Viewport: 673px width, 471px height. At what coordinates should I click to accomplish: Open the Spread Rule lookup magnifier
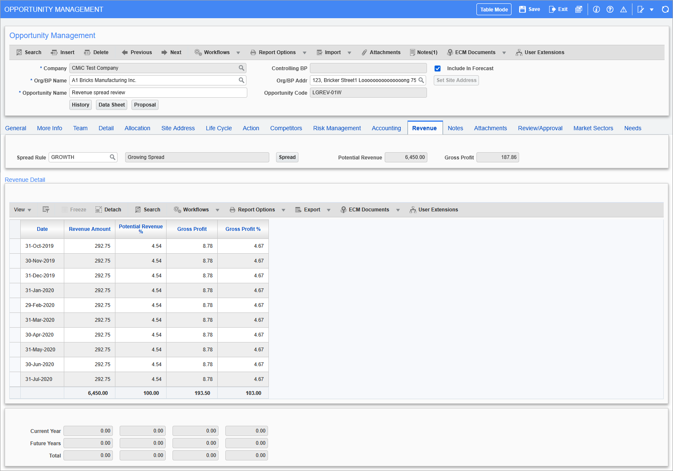(x=112, y=157)
